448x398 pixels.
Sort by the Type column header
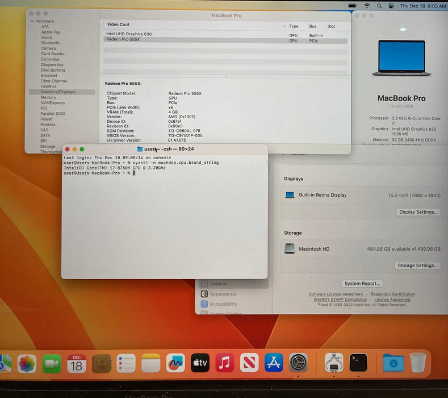(x=294, y=26)
